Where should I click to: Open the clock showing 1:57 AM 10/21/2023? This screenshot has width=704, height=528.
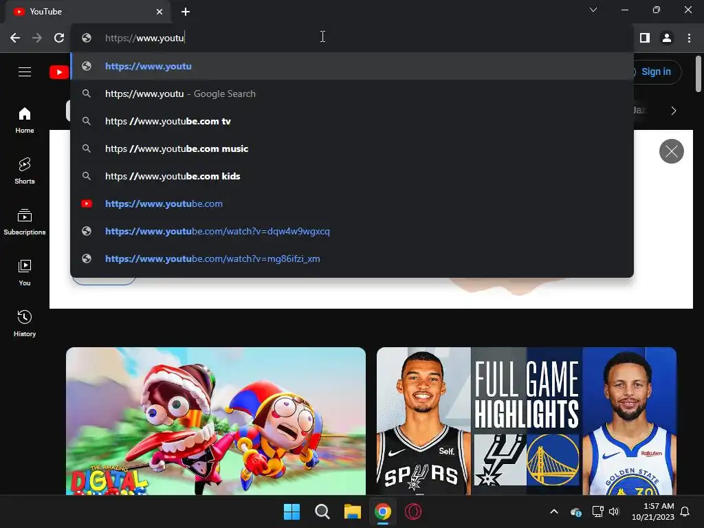(x=653, y=511)
